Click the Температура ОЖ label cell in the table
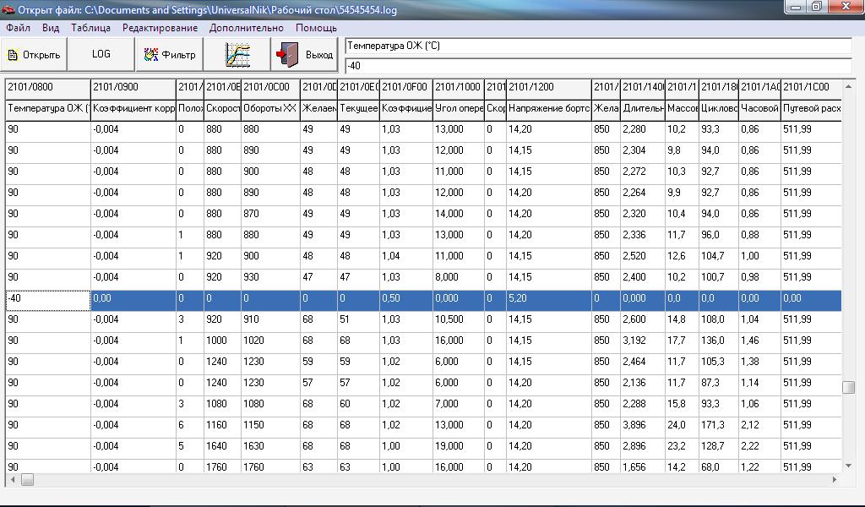865x507 pixels. [x=48, y=109]
